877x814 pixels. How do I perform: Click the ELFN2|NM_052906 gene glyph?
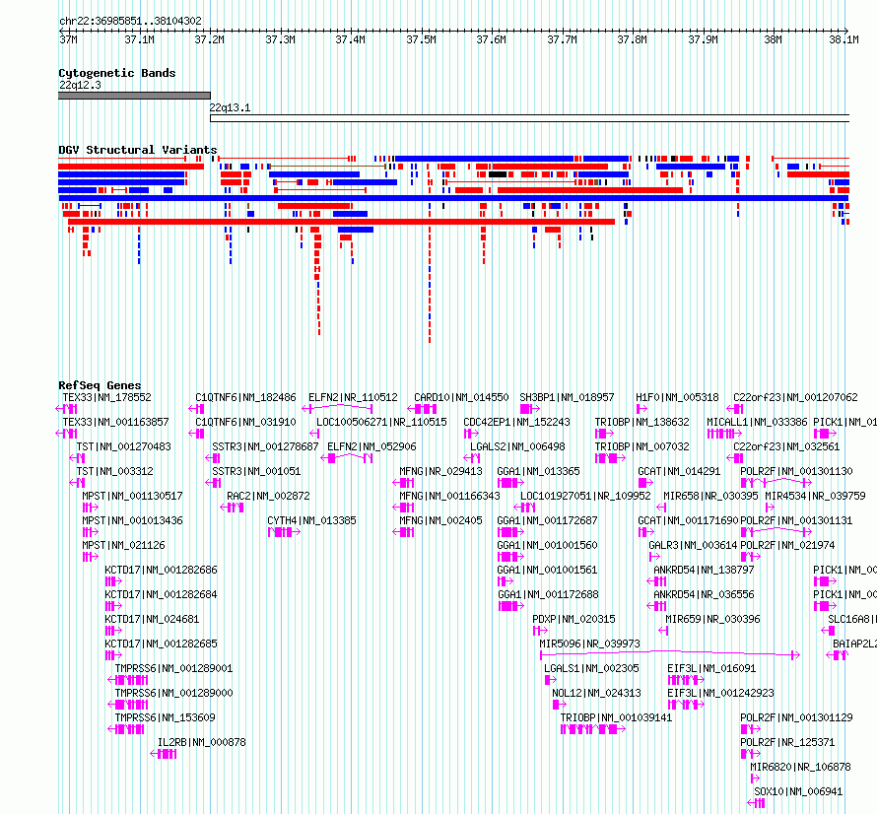click(x=347, y=458)
